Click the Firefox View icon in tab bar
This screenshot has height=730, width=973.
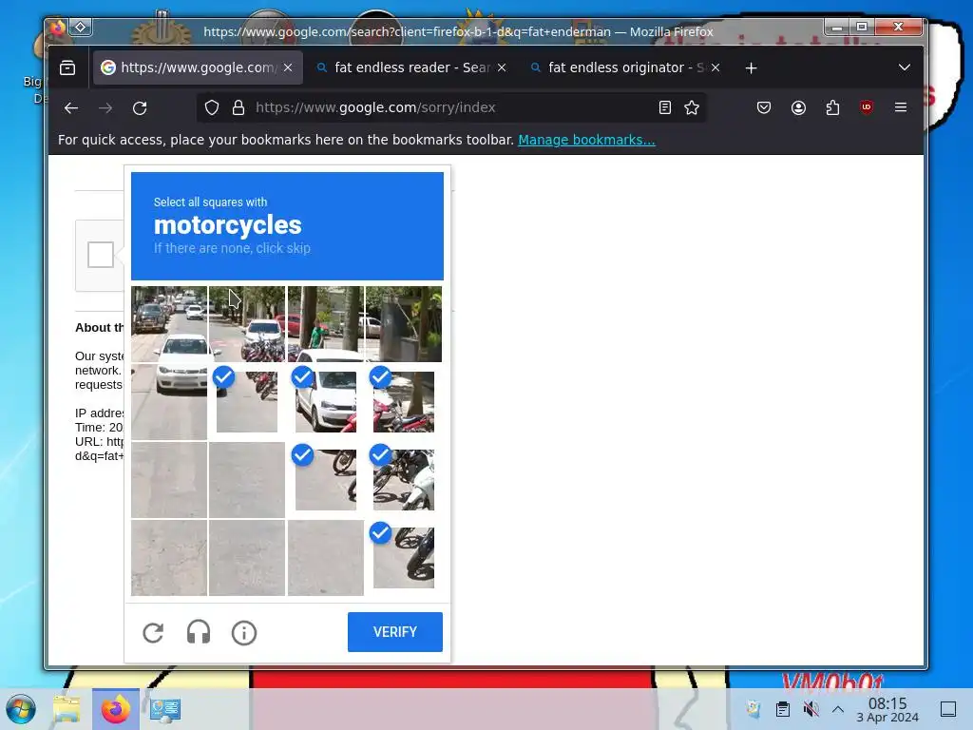(x=67, y=67)
